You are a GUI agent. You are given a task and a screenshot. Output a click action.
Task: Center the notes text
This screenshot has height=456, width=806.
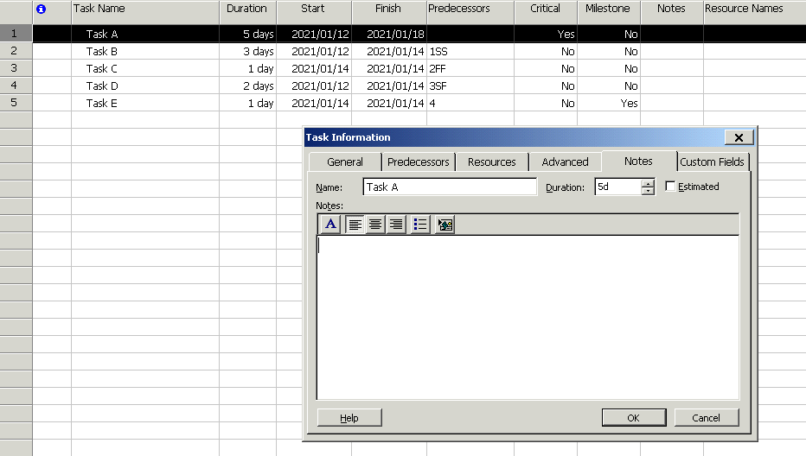375,225
